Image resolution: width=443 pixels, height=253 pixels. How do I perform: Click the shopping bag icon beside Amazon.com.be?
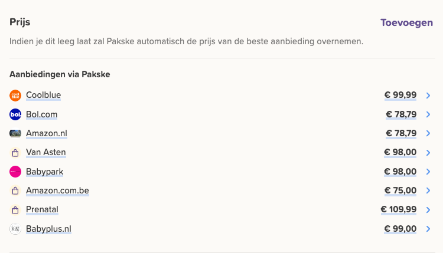pos(15,190)
